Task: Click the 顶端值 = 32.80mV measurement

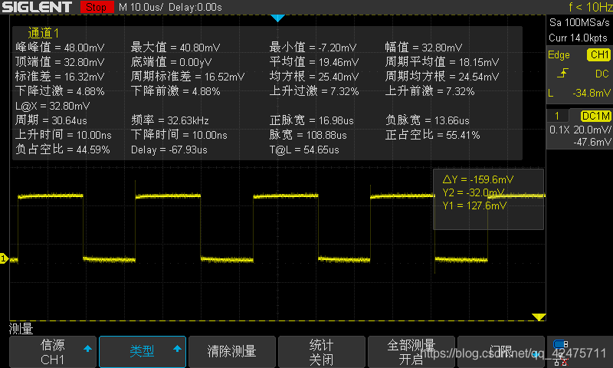Action: [60, 62]
